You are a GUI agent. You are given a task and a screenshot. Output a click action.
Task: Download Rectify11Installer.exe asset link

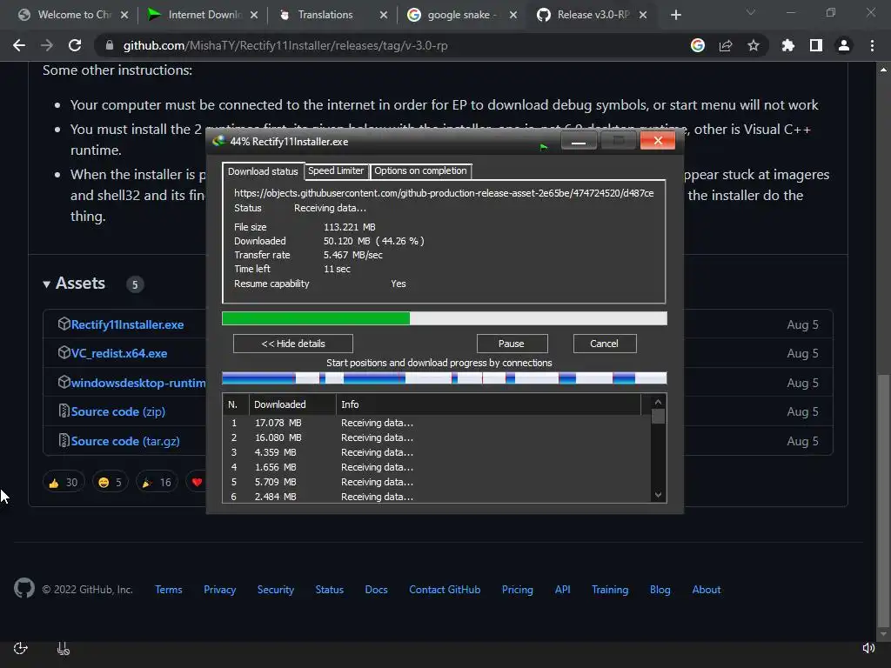pyautogui.click(x=127, y=325)
